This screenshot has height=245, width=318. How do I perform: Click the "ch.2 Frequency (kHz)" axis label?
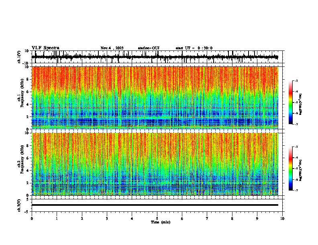(x=20, y=159)
